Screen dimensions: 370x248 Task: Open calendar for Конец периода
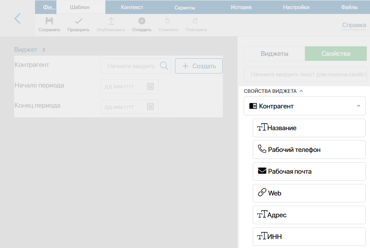coord(150,106)
